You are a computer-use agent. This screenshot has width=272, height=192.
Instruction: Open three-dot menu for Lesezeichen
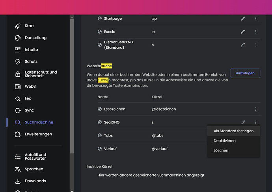tap(256, 109)
